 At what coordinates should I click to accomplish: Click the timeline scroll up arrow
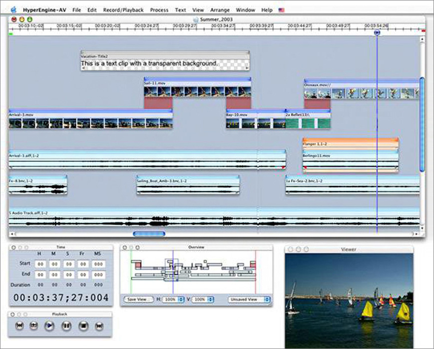tap(422, 40)
